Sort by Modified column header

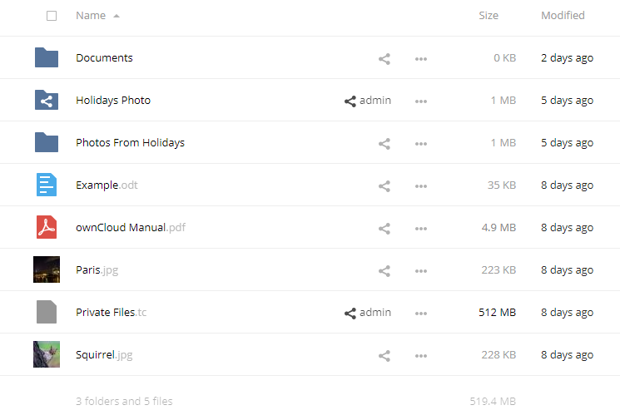pyautogui.click(x=563, y=16)
